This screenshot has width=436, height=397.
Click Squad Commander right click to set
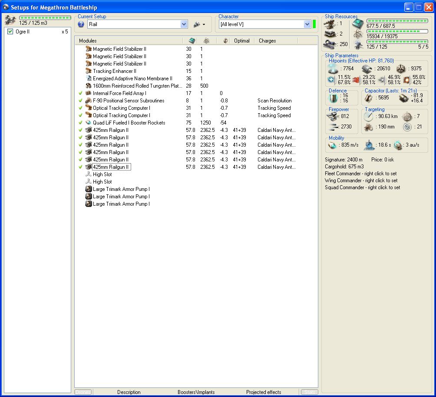[x=362, y=187]
